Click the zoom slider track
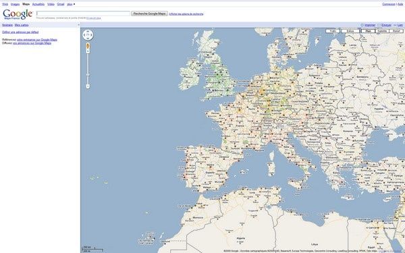 tap(88, 68)
